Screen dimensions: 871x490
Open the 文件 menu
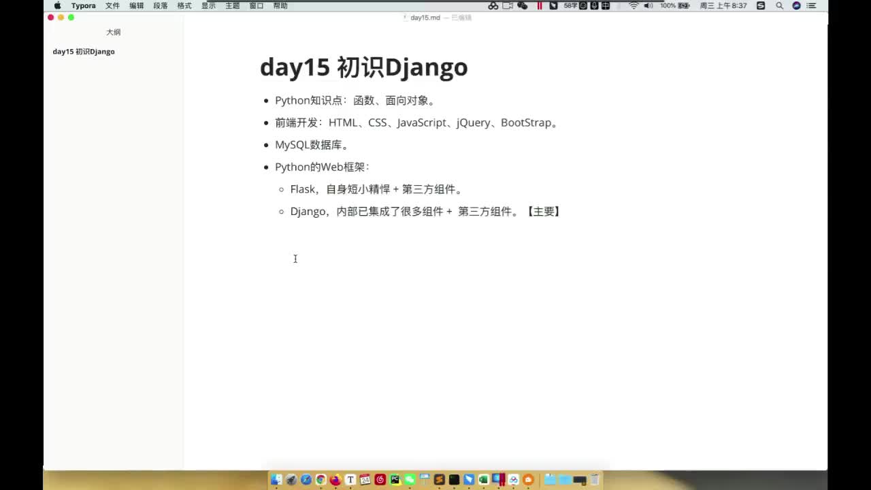112,5
